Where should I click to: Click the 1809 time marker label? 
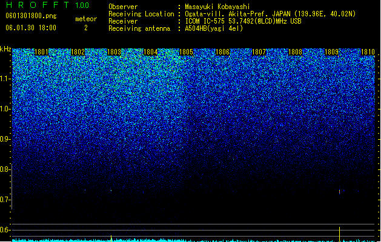pyautogui.click(x=332, y=52)
